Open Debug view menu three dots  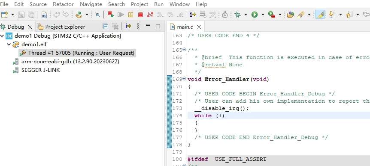pyautogui.click(x=138, y=27)
